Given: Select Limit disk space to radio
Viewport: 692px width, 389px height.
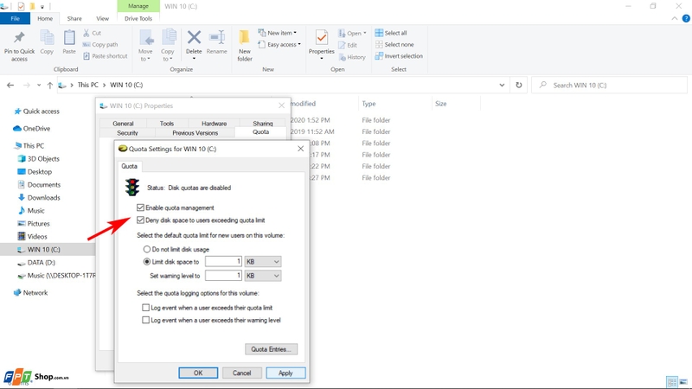Looking at the screenshot, I should 147,262.
